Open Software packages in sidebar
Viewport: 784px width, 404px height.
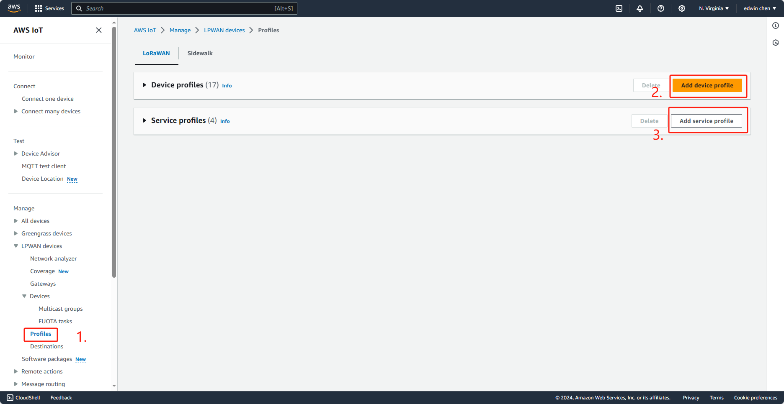point(47,359)
